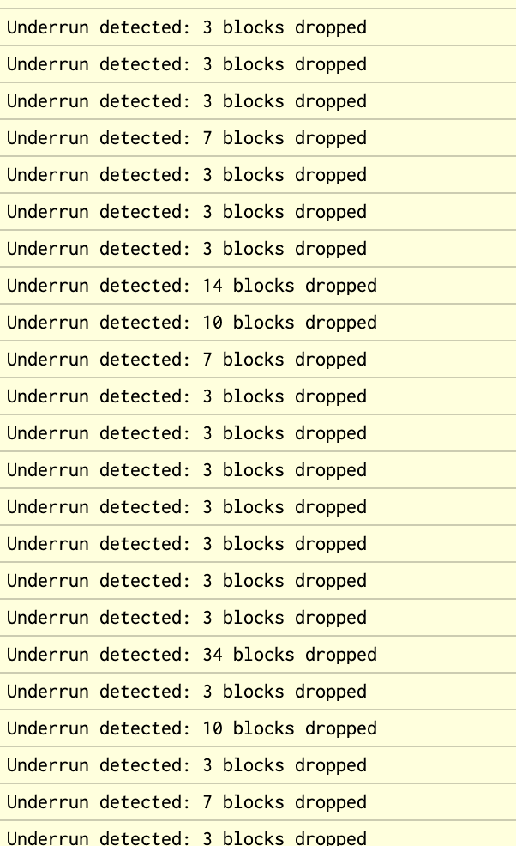Image resolution: width=516 pixels, height=846 pixels.
Task: Select 3-block row directly above first 7-block row
Action: coord(187,101)
